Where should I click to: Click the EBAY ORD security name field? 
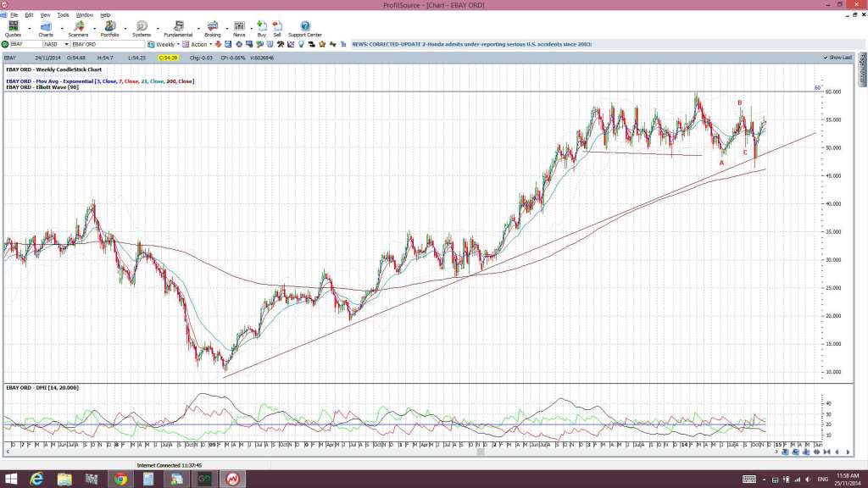(x=108, y=44)
